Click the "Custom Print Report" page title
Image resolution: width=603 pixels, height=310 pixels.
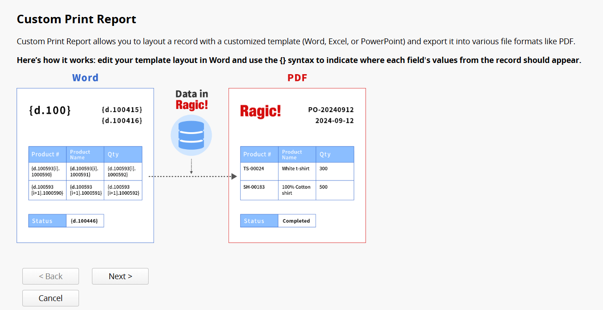tap(76, 19)
